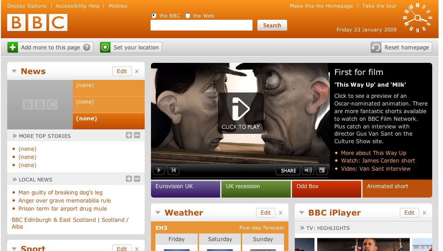Click the Search button

coord(272,25)
